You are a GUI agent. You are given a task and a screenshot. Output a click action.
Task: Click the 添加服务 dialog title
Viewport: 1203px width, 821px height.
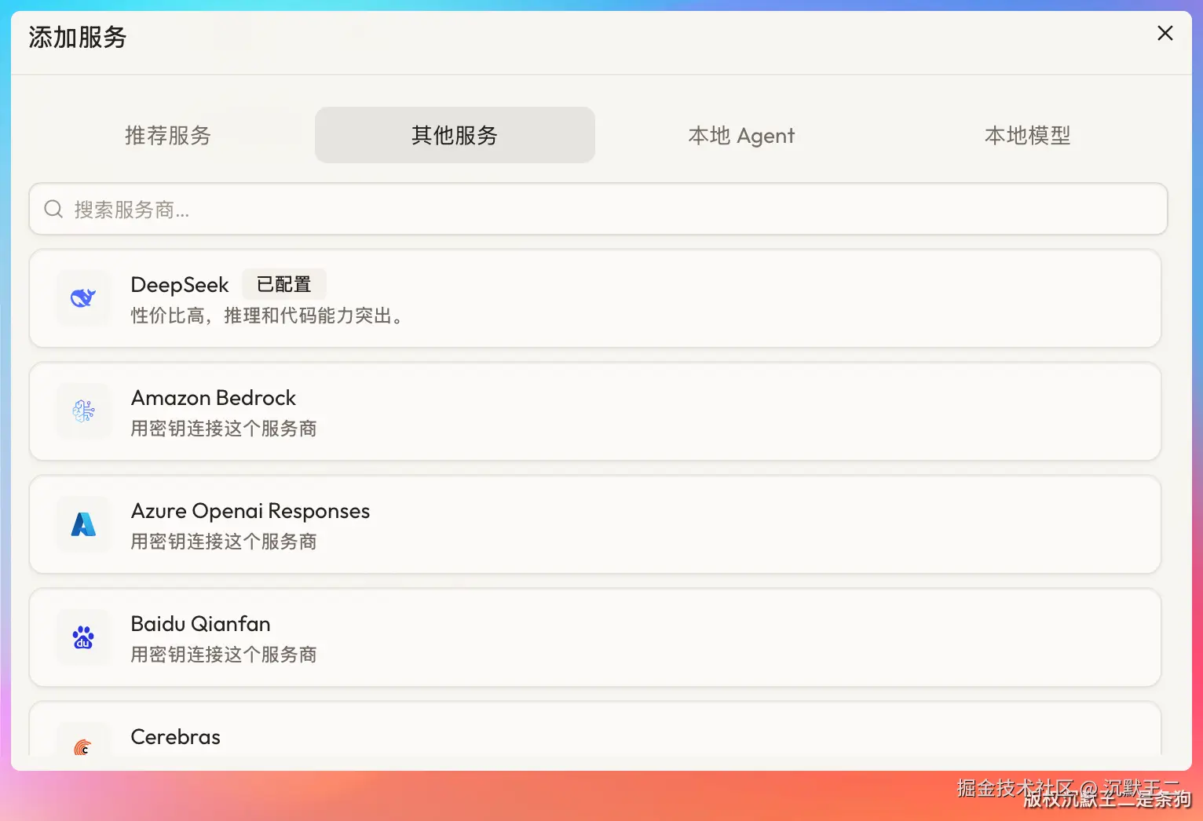click(x=78, y=37)
